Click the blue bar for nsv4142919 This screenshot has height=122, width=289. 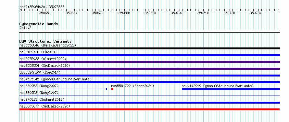tap(231, 89)
